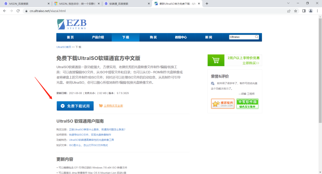Close the UltraISO download tab
This screenshot has height=174, width=322.
coord(199,4)
